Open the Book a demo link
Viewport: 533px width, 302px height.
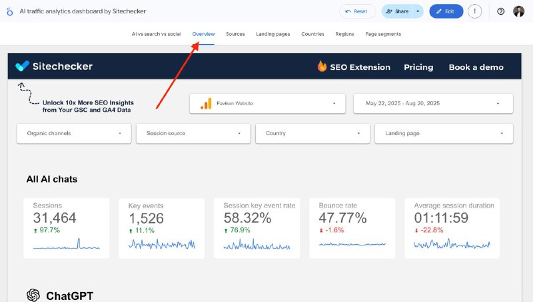pos(476,67)
